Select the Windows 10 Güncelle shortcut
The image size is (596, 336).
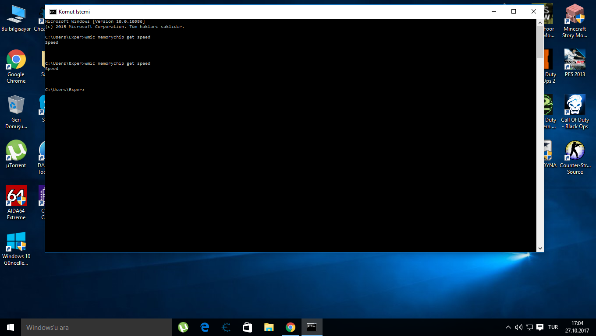pos(16,242)
